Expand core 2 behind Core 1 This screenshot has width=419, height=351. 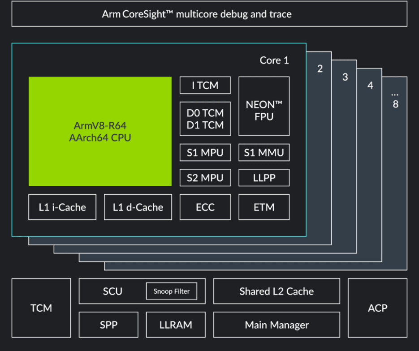point(320,68)
